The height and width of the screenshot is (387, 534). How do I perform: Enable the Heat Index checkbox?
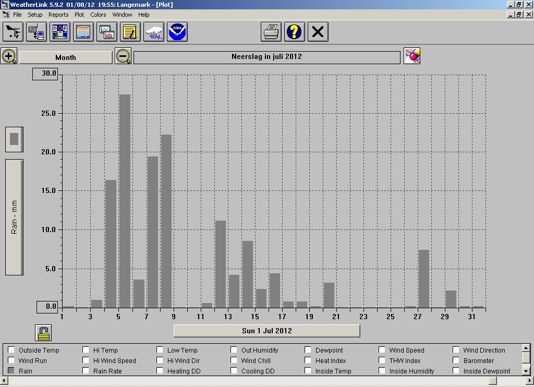pyautogui.click(x=308, y=360)
